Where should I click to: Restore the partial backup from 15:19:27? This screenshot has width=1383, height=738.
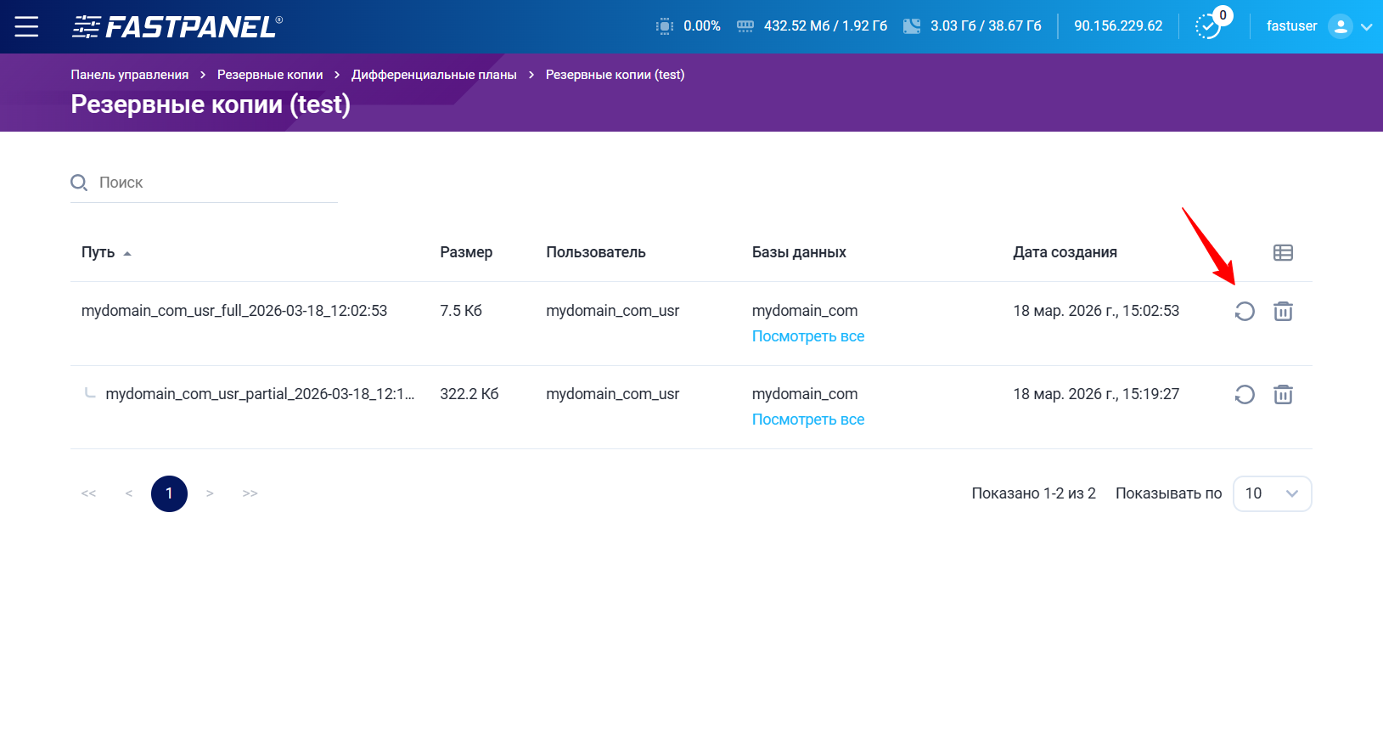pyautogui.click(x=1244, y=395)
